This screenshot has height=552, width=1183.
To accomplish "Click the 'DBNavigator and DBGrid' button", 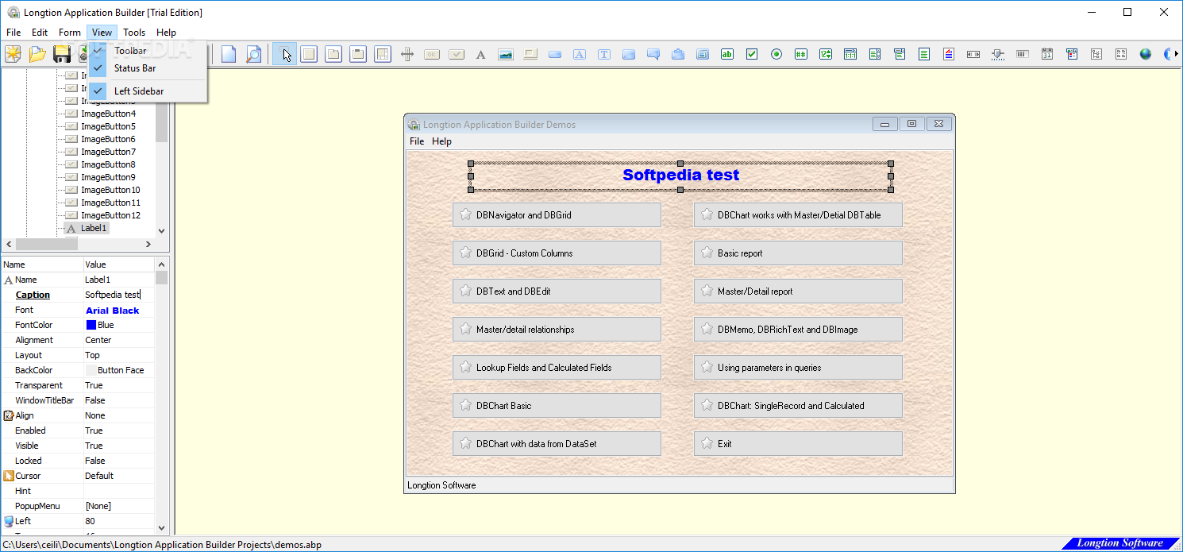I will 557,215.
